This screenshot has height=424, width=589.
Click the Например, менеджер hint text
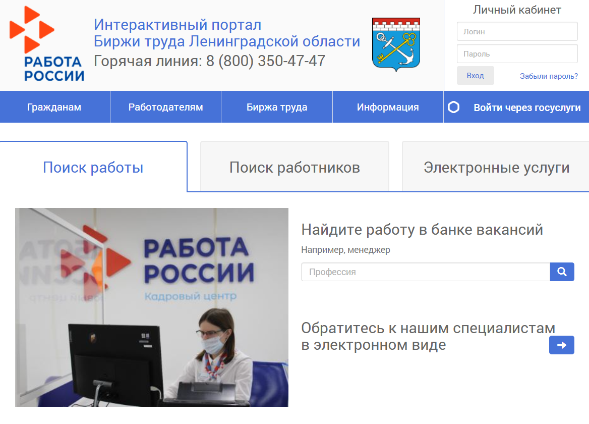click(345, 250)
